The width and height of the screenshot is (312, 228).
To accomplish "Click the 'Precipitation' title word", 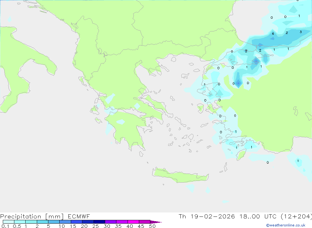I will coord(21,216).
